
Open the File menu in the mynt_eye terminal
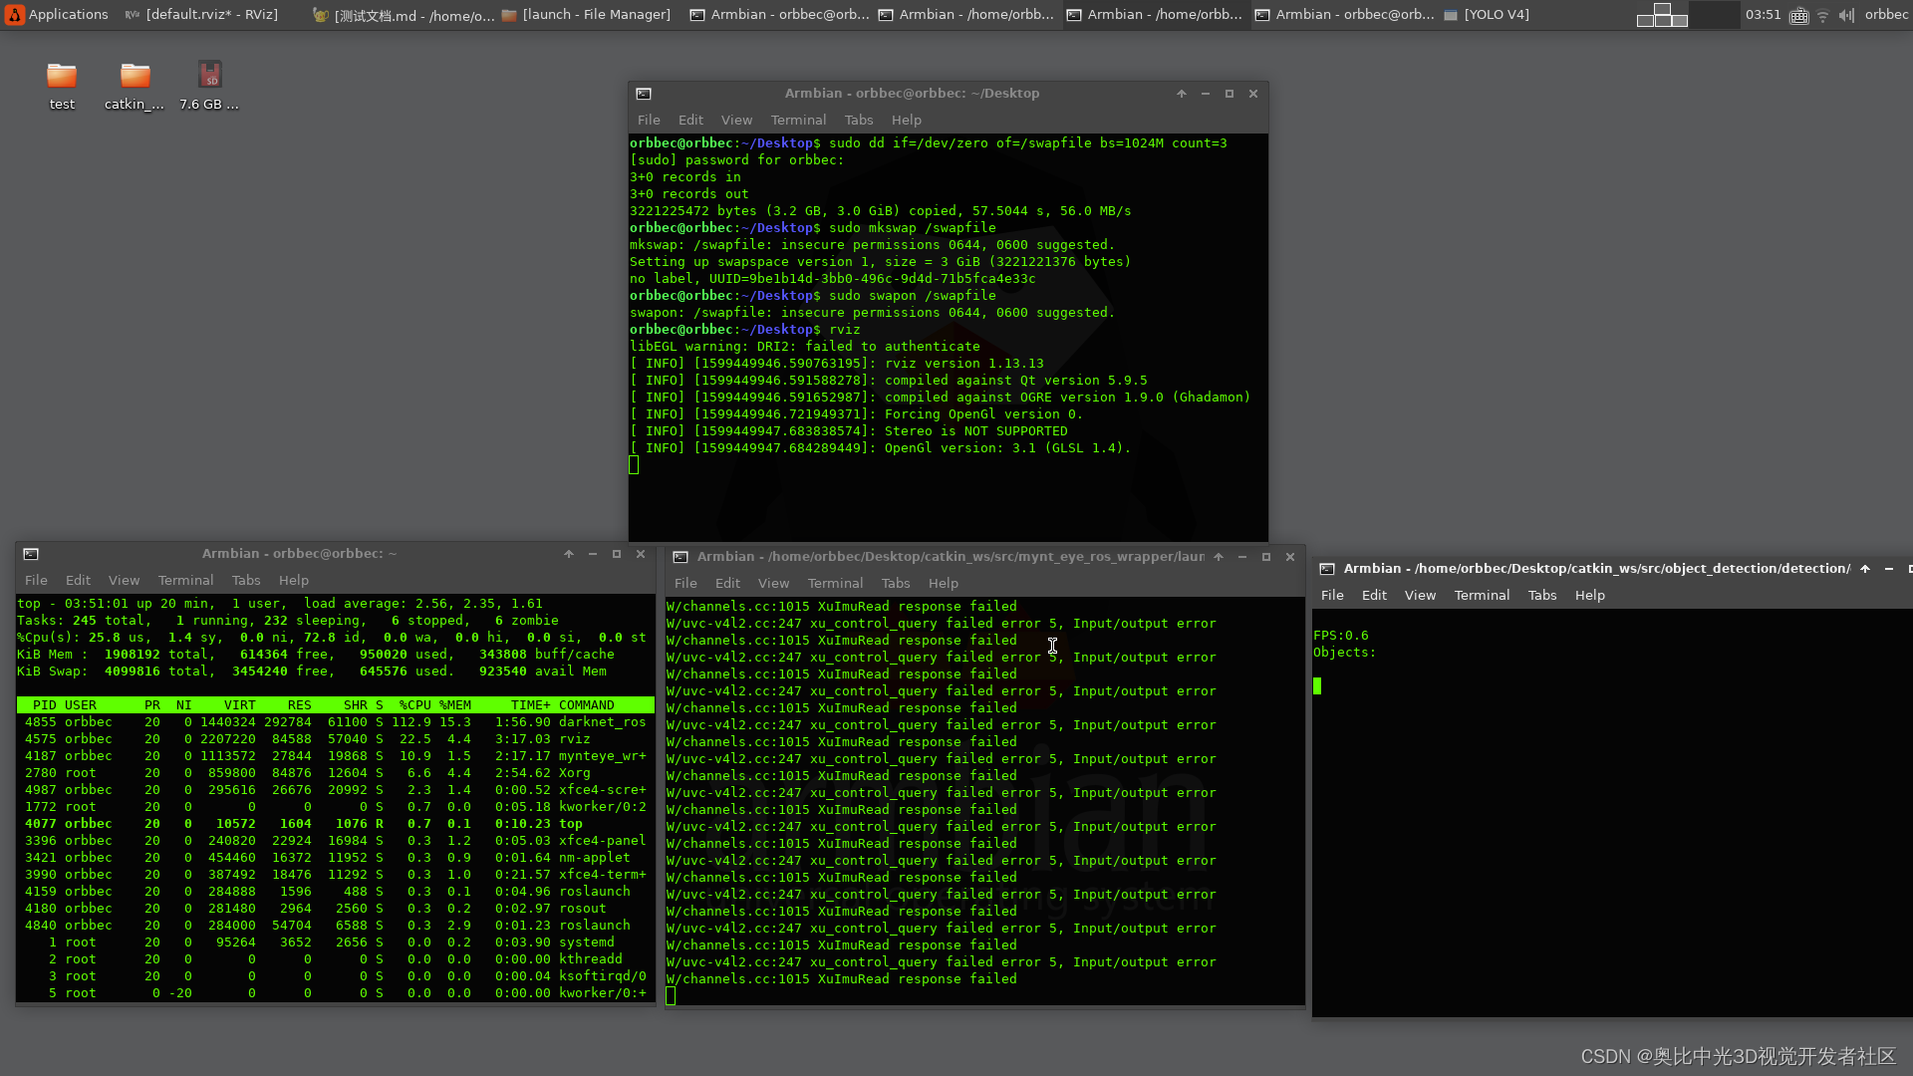coord(685,583)
